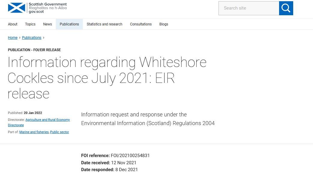Click the blue search magnifying glass icon
The width and height of the screenshot is (313, 178).
(x=286, y=8)
